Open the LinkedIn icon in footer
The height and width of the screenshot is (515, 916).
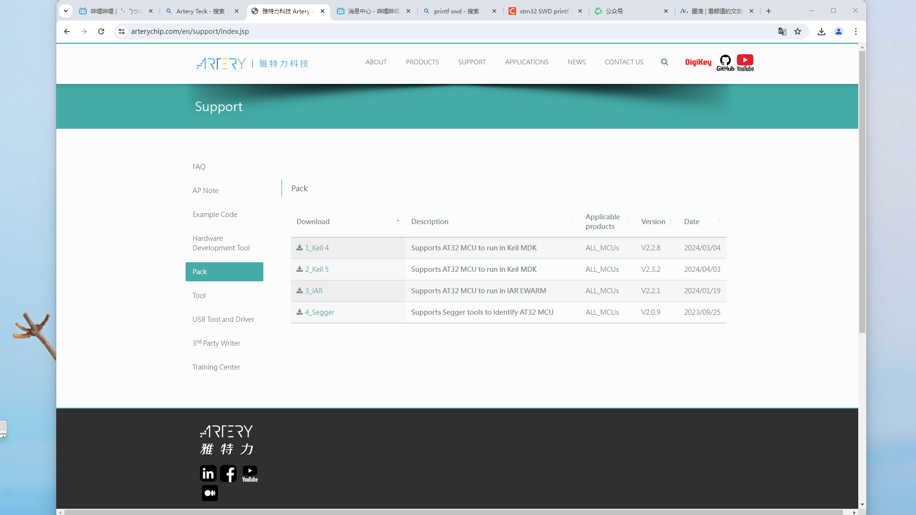point(208,474)
